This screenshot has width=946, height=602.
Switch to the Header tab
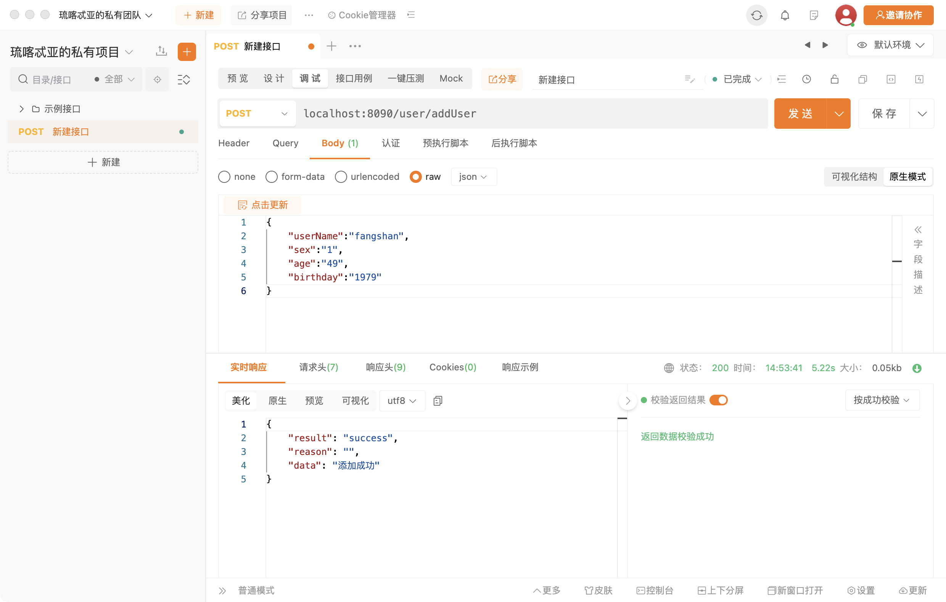pos(234,143)
